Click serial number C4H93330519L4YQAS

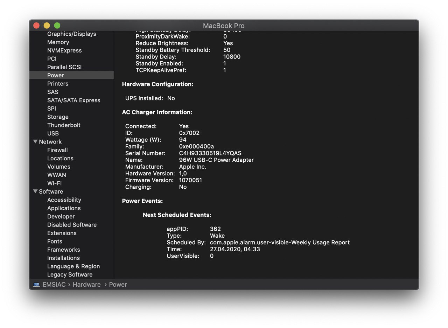pos(210,153)
